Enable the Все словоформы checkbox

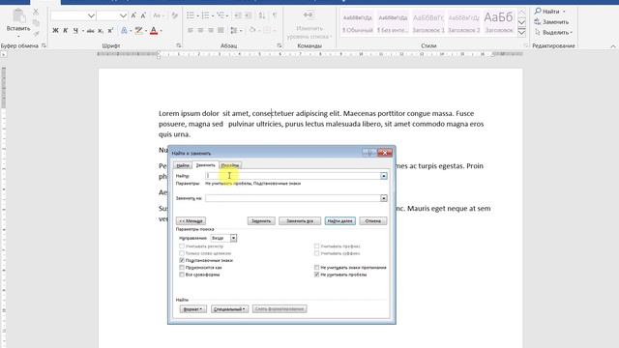[182, 275]
